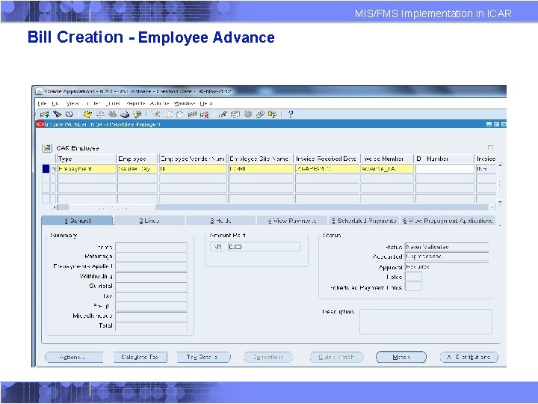Click the Close Form toolbar icon
Viewport: 538px width, 404px height.
coord(137,114)
